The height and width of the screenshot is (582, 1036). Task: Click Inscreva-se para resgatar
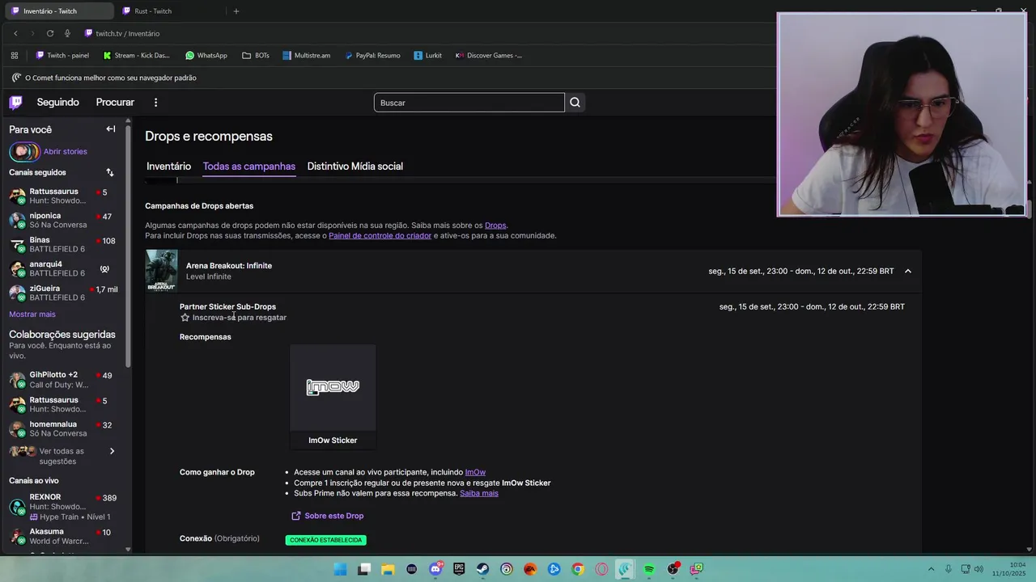coord(233,318)
